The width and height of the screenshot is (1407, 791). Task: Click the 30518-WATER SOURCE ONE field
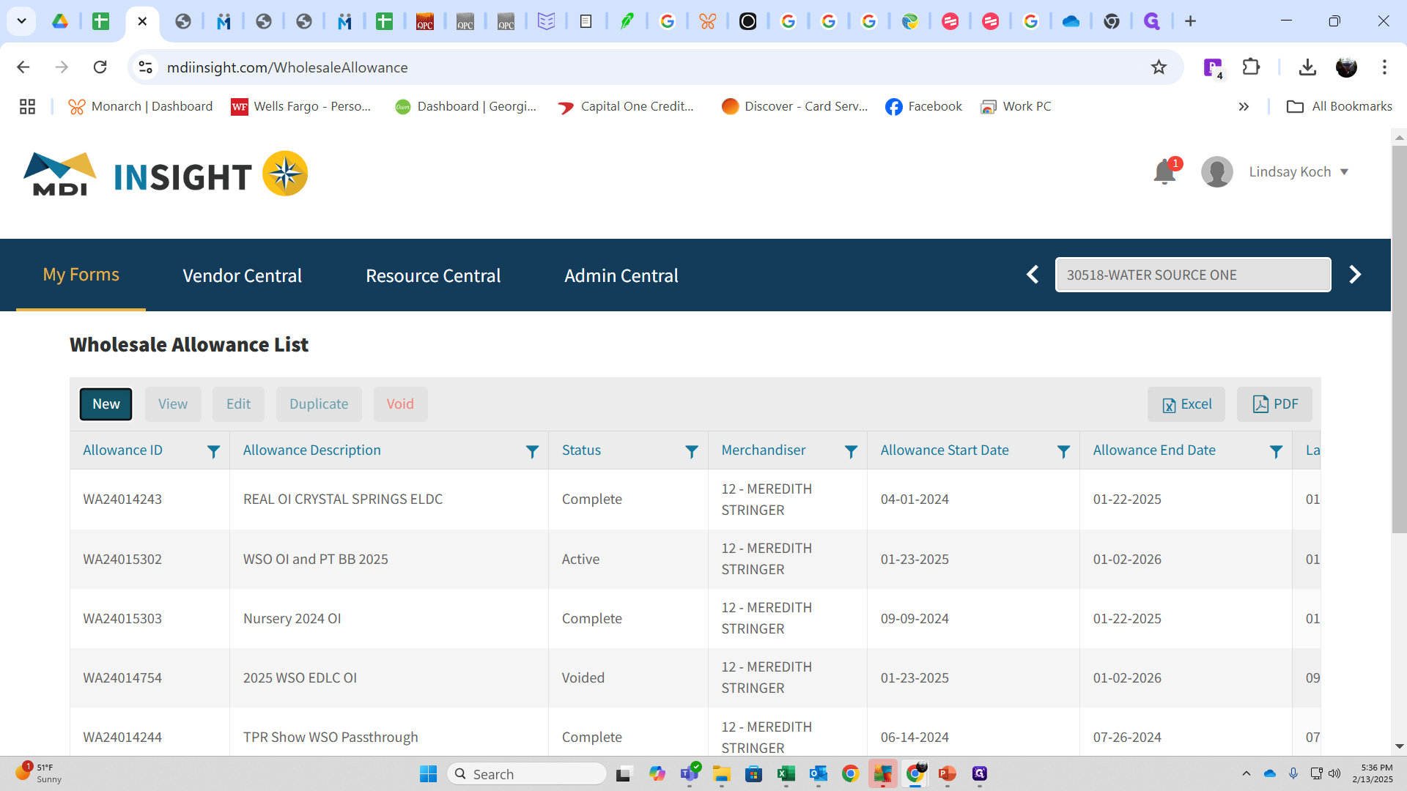(1193, 275)
